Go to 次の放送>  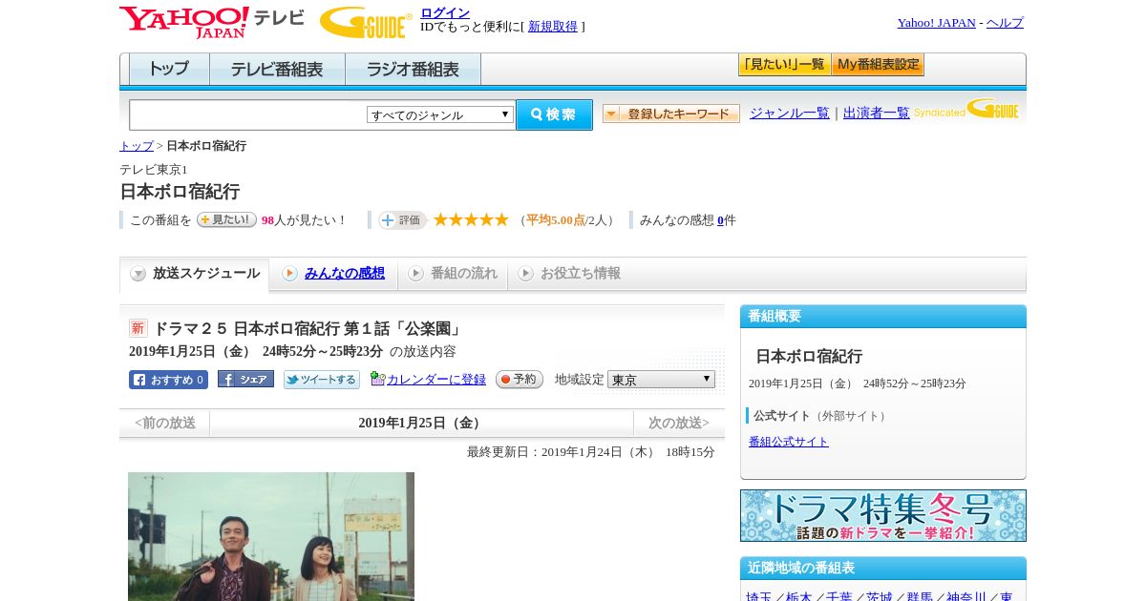pos(679,423)
